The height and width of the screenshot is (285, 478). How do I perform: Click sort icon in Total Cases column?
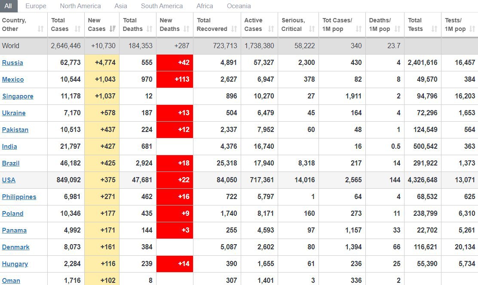[77, 29]
